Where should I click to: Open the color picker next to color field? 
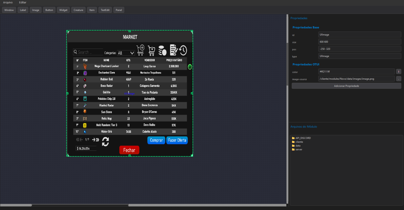click(399, 72)
